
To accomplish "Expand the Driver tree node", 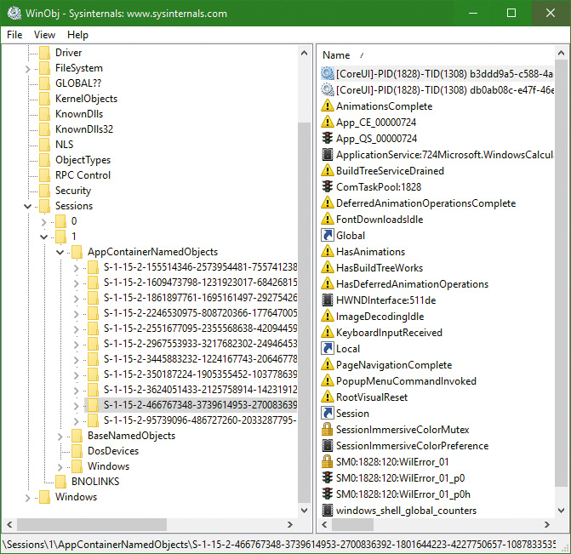I will pos(28,53).
